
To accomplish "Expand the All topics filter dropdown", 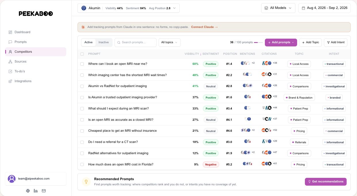I will [170, 42].
